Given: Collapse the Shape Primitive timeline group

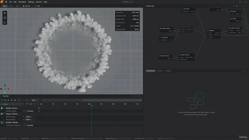Looking at the screenshot, I should (5, 114).
